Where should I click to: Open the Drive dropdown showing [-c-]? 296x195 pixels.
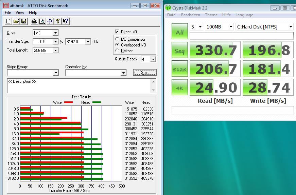coord(55,33)
